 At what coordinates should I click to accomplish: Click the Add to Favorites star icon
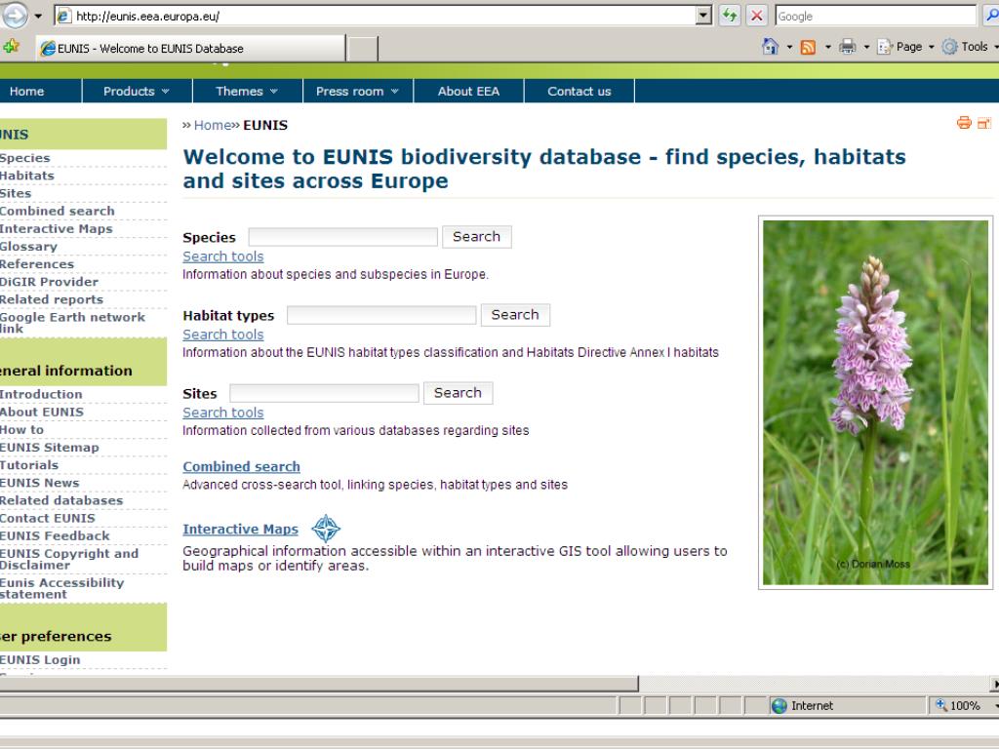(11, 47)
